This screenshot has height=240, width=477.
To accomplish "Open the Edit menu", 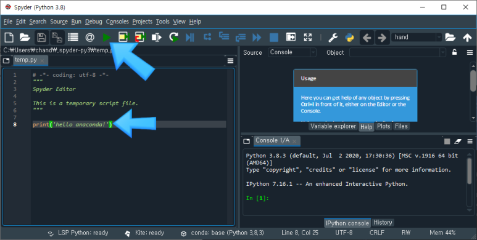I will click(x=21, y=22).
